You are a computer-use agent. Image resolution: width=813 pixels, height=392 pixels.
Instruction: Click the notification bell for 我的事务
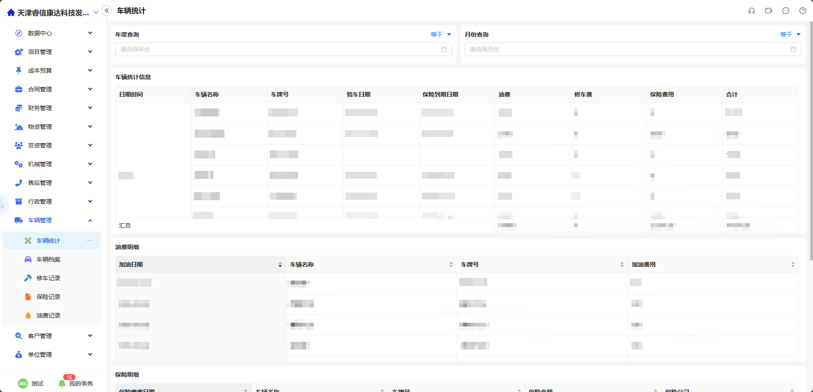point(62,383)
